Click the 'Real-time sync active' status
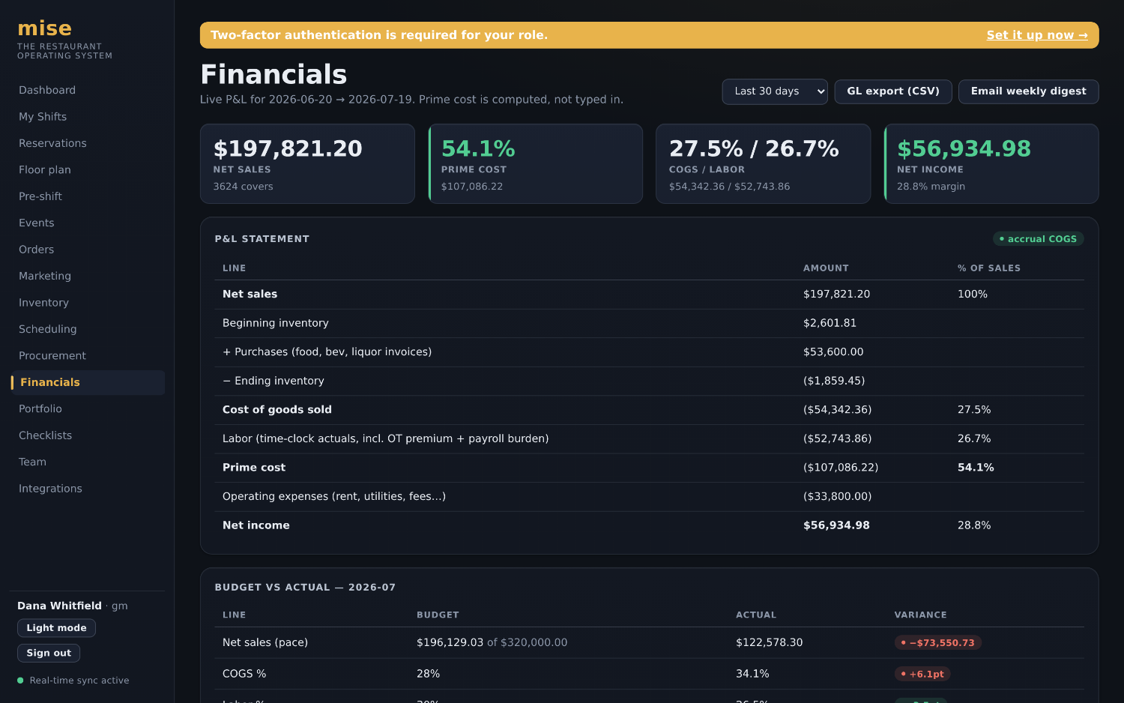Screen dimensions: 1124x703 point(73,681)
